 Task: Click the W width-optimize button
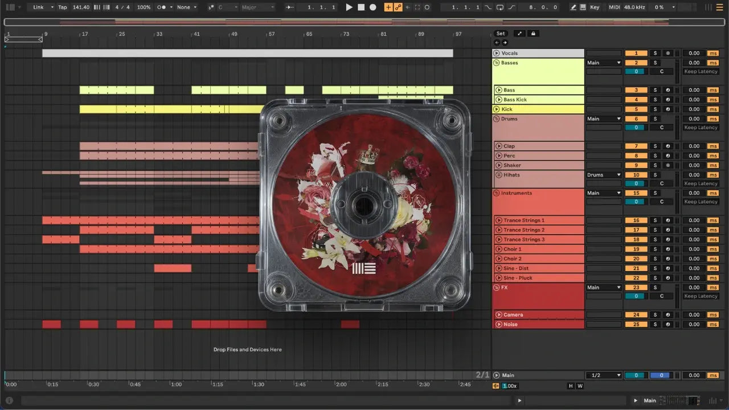click(x=580, y=386)
